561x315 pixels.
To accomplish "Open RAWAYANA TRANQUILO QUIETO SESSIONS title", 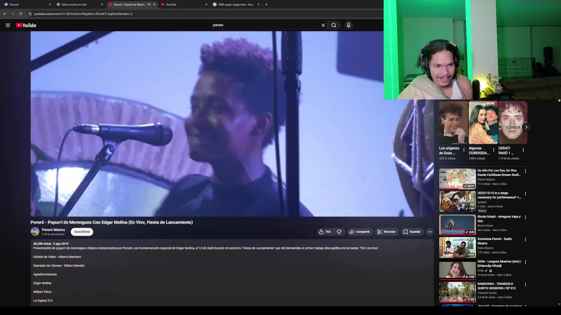I will tap(497, 286).
